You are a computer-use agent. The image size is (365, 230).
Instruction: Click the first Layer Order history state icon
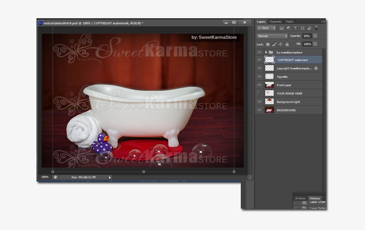pos(304,202)
